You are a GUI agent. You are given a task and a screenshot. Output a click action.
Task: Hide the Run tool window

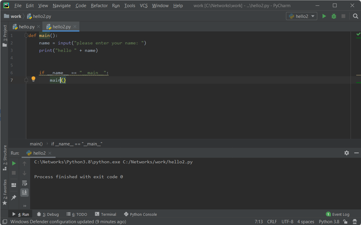(x=356, y=153)
